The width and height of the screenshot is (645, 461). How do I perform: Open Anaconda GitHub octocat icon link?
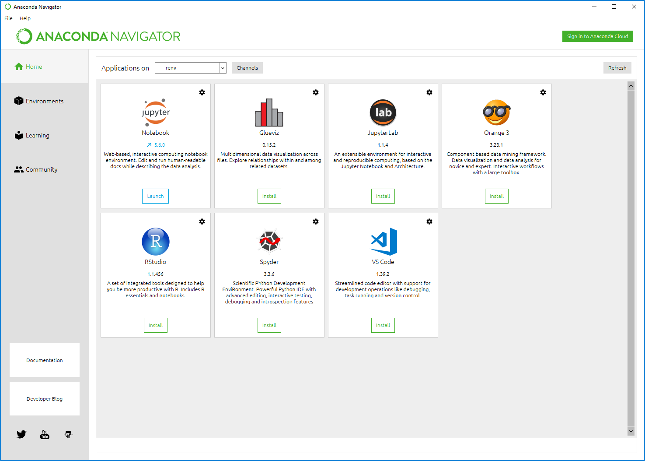click(x=68, y=434)
